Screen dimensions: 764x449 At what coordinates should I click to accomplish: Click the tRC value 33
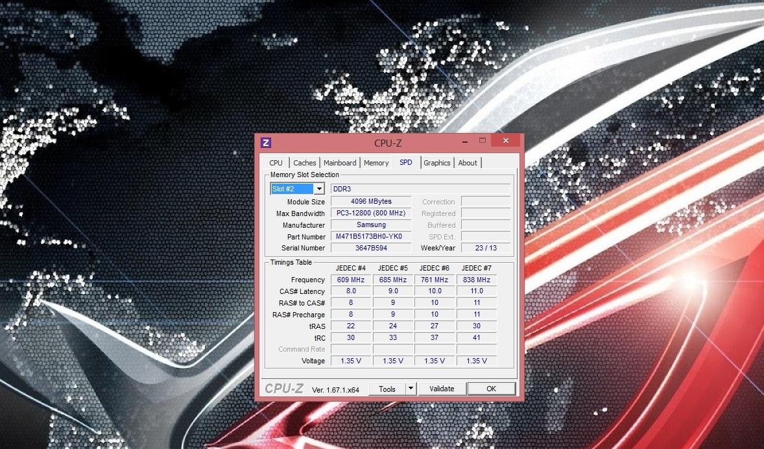coord(393,338)
